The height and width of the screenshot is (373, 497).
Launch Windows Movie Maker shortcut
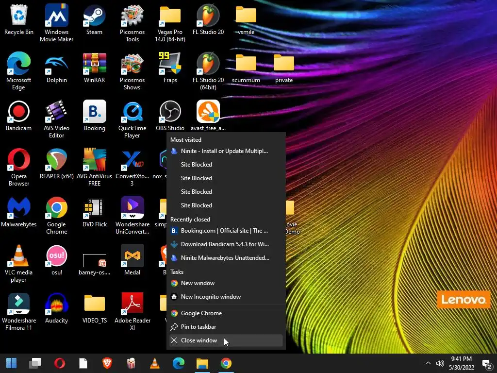56,23
